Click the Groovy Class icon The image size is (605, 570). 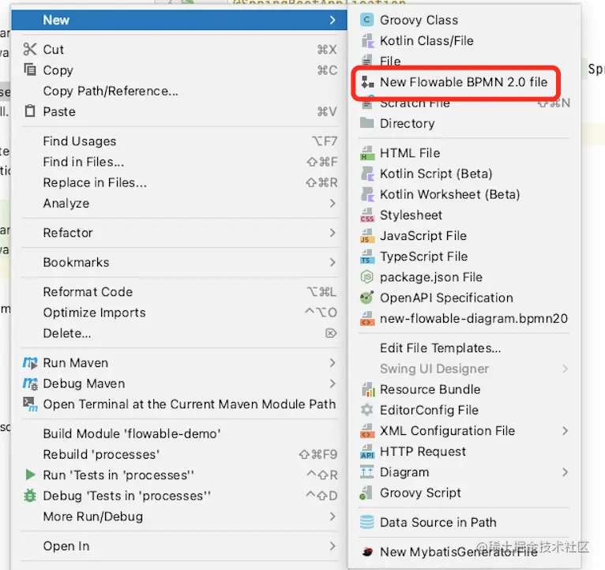pos(366,20)
